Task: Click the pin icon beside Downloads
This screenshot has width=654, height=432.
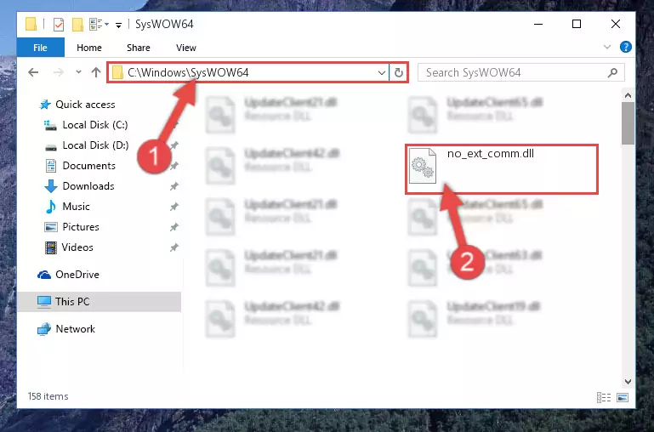Action: (174, 186)
